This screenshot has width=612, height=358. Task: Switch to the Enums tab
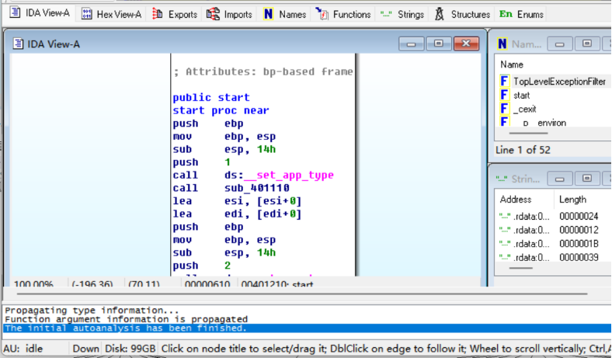click(x=521, y=15)
